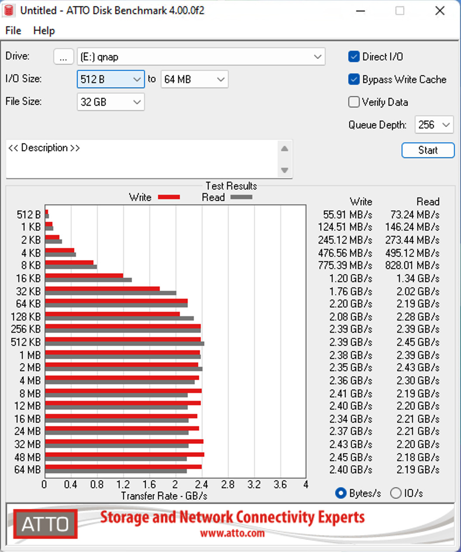Click the 2.45 GB/s read value for 512 KB
Screen dimensions: 461x552
tap(418, 342)
